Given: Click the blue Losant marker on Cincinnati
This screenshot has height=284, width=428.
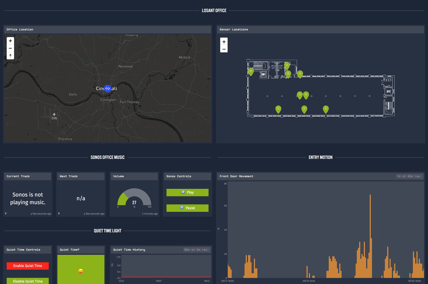Looking at the screenshot, I should pyautogui.click(x=108, y=88).
